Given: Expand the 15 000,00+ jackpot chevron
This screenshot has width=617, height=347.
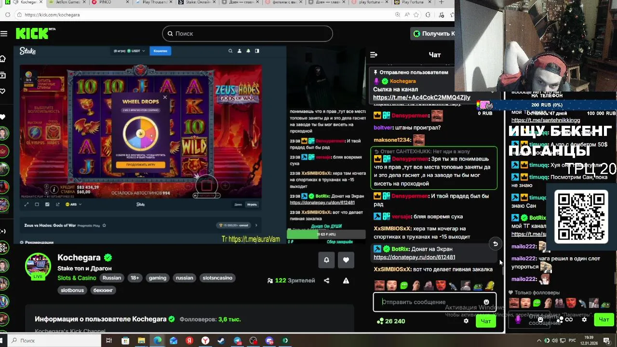Looking at the screenshot, I should coord(256,225).
